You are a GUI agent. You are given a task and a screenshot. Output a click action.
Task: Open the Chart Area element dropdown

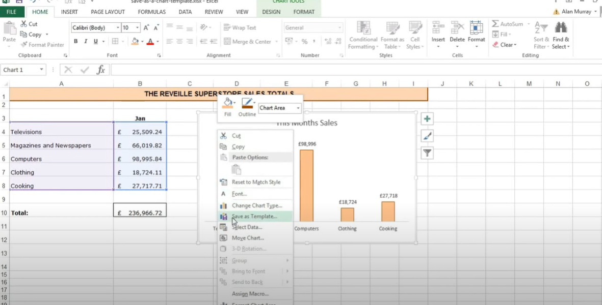[x=298, y=108]
